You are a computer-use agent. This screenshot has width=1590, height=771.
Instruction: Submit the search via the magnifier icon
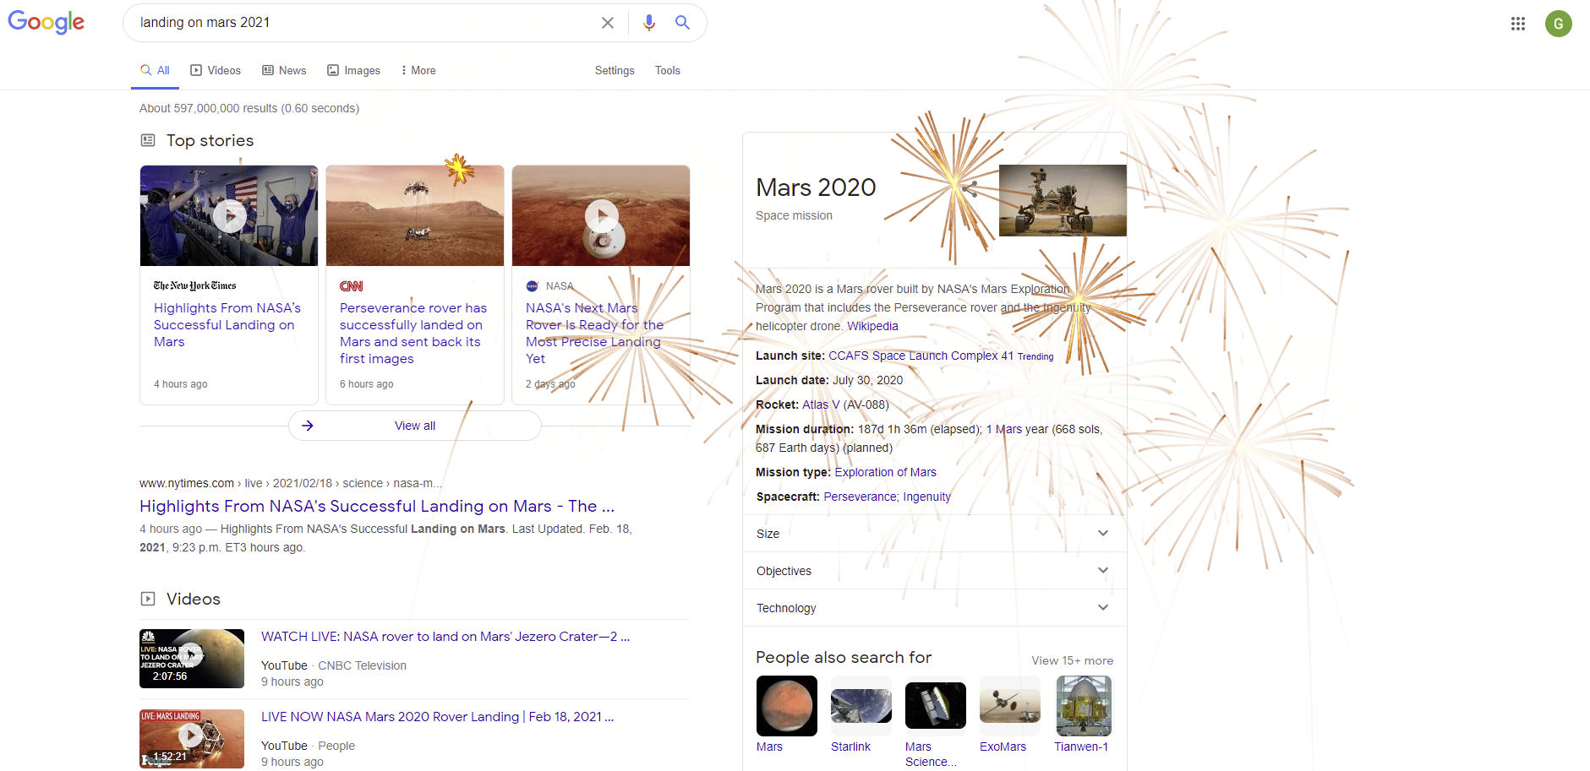coord(682,23)
